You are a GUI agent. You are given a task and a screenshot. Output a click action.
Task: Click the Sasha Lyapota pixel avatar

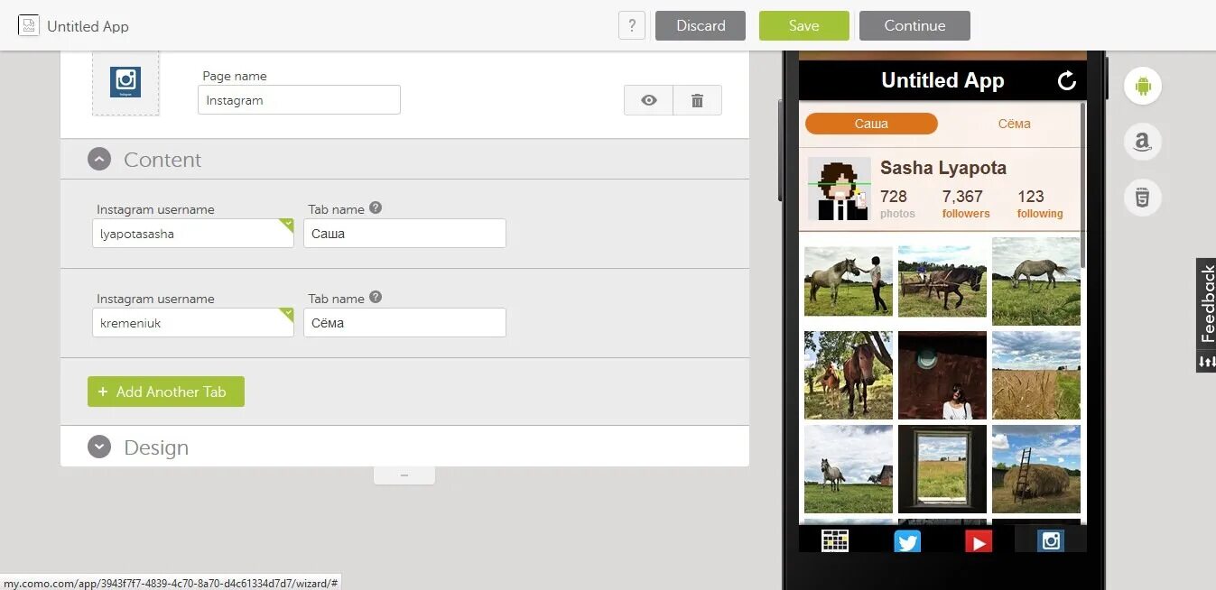pyautogui.click(x=840, y=189)
